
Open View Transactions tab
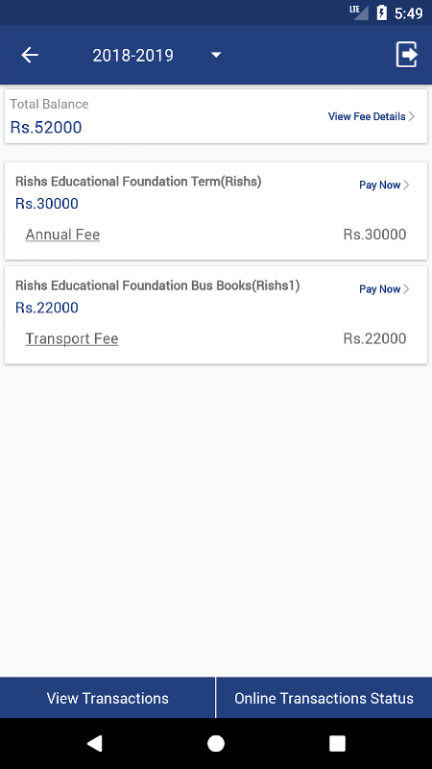point(108,698)
